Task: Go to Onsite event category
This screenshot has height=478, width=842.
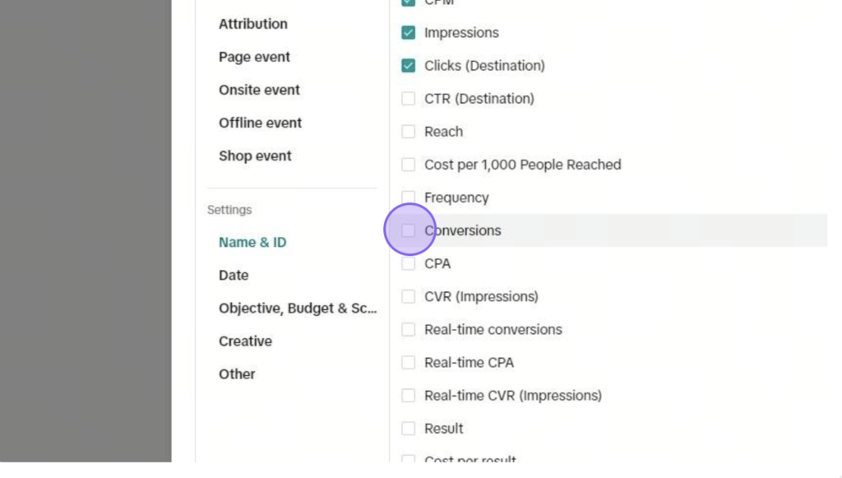Action: pyautogui.click(x=259, y=90)
